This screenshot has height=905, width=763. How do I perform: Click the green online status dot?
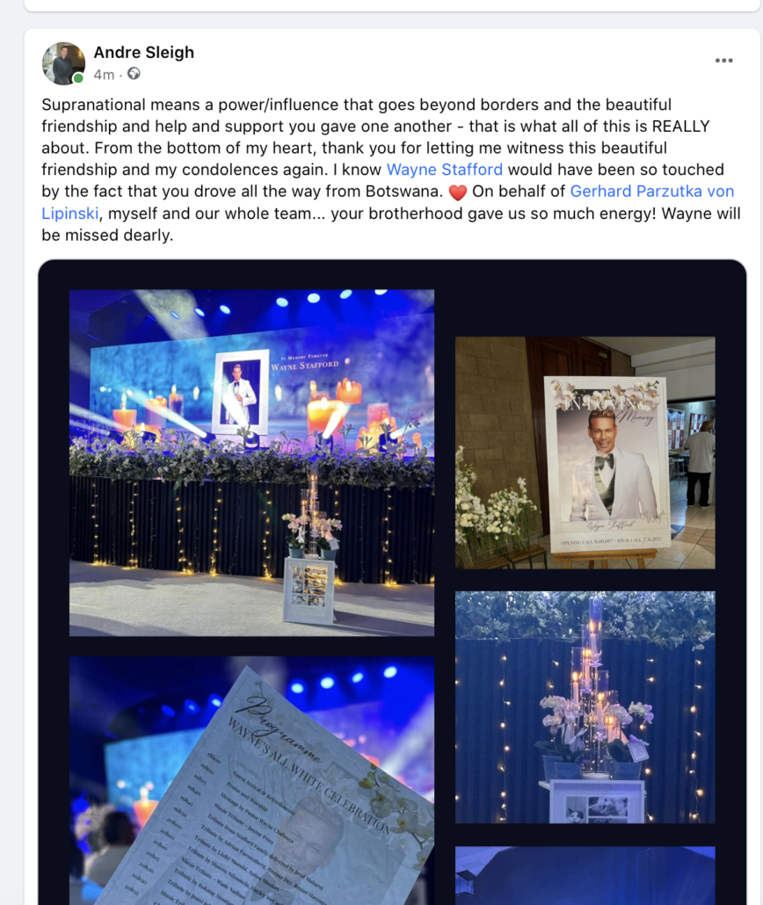(78, 78)
